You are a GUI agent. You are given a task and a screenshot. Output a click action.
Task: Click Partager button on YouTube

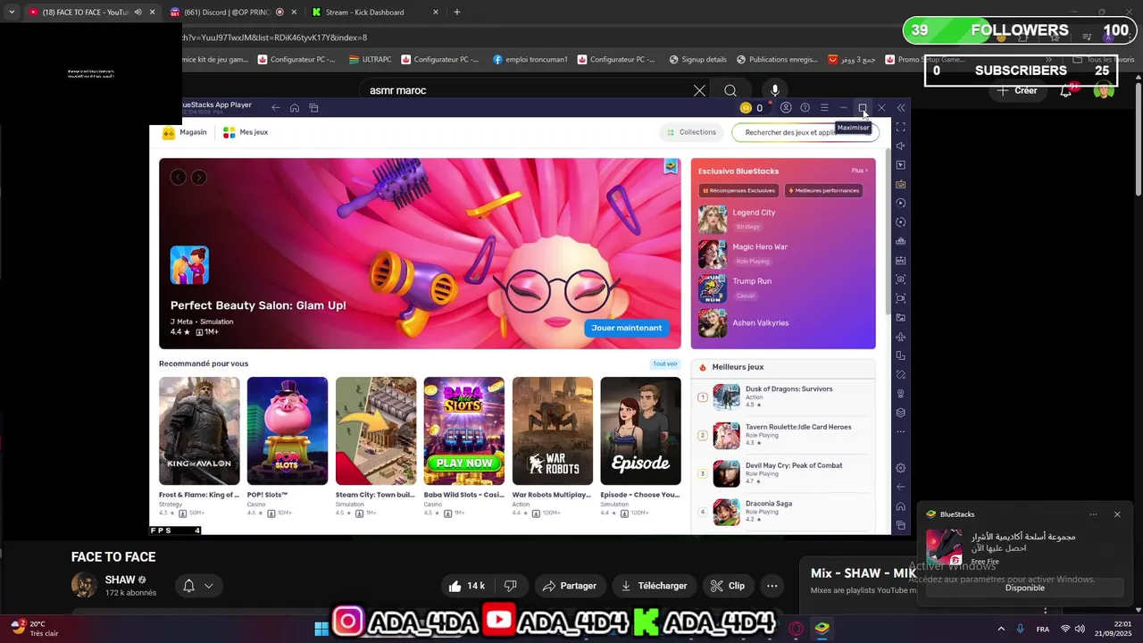pos(570,586)
